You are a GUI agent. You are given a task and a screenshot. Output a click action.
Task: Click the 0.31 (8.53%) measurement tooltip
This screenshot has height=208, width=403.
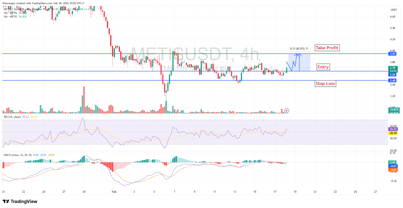coord(299,48)
